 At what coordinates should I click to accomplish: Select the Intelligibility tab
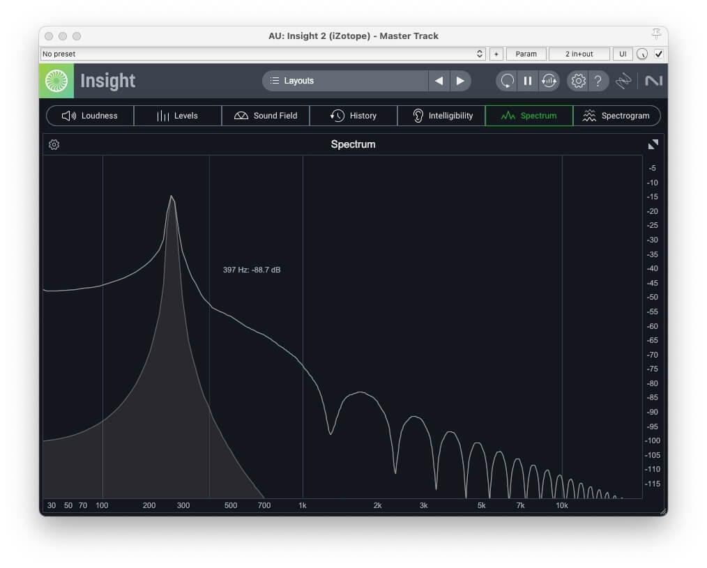click(x=441, y=116)
